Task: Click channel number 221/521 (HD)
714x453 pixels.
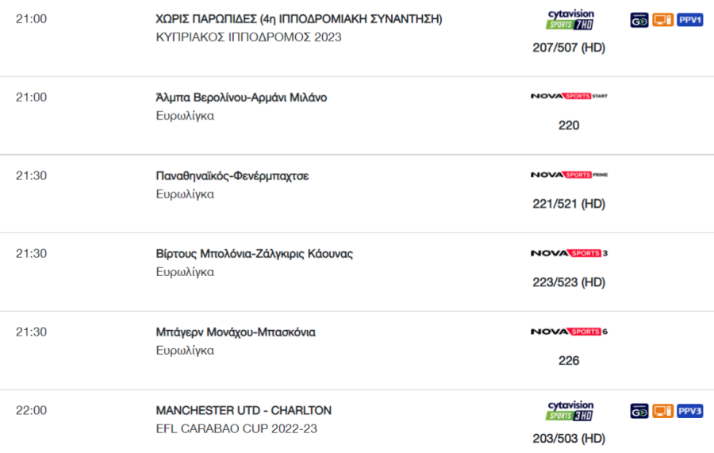Action: click(569, 204)
